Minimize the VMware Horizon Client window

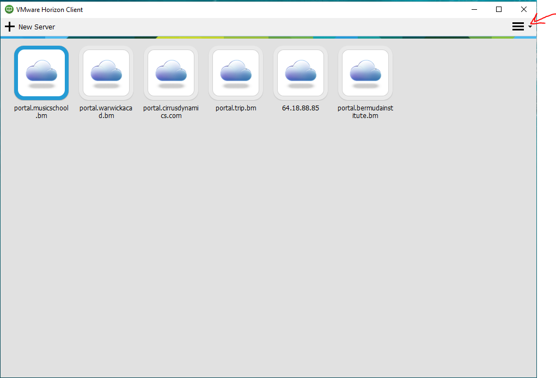(474, 10)
